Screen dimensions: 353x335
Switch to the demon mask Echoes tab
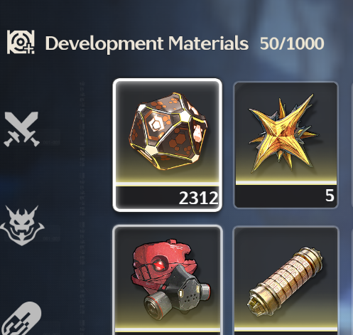22,225
